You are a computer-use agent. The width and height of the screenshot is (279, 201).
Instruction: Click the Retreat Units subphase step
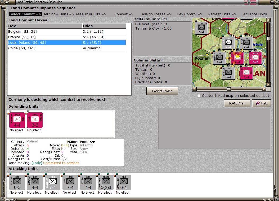coord(222,14)
